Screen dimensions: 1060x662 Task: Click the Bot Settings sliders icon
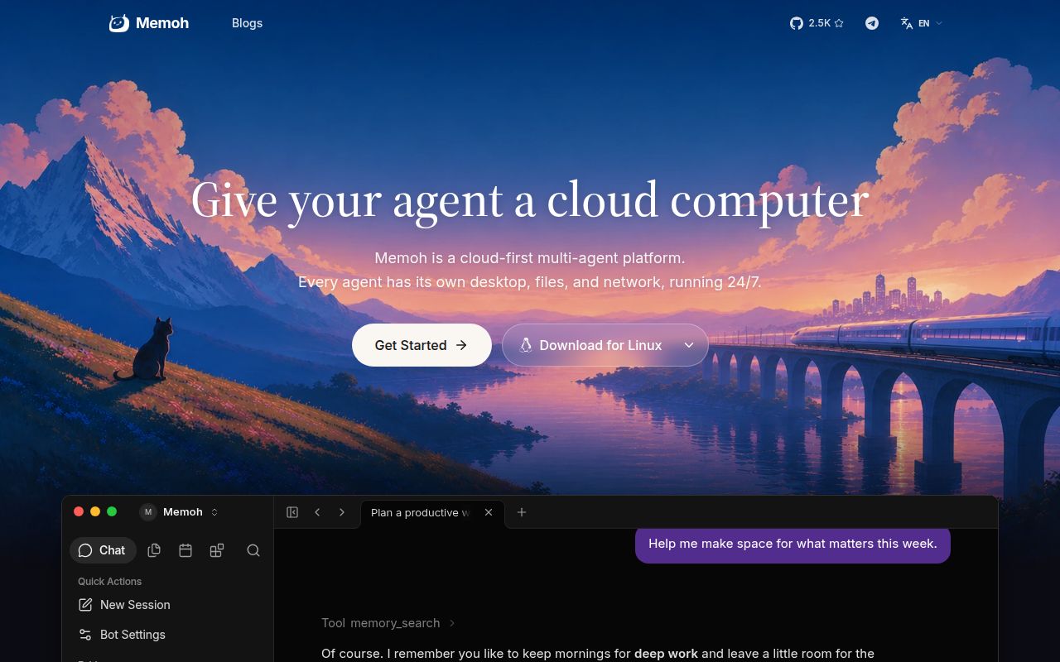pyautogui.click(x=85, y=635)
